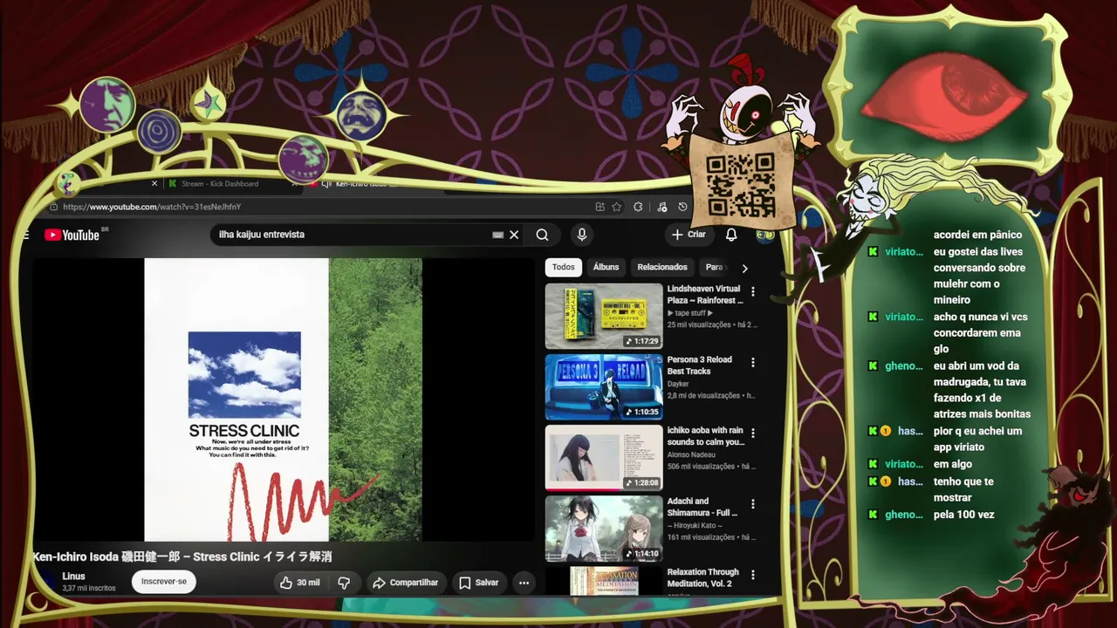Open the YouTube guide hamburger menu
This screenshot has height=628, width=1117.
point(26,235)
